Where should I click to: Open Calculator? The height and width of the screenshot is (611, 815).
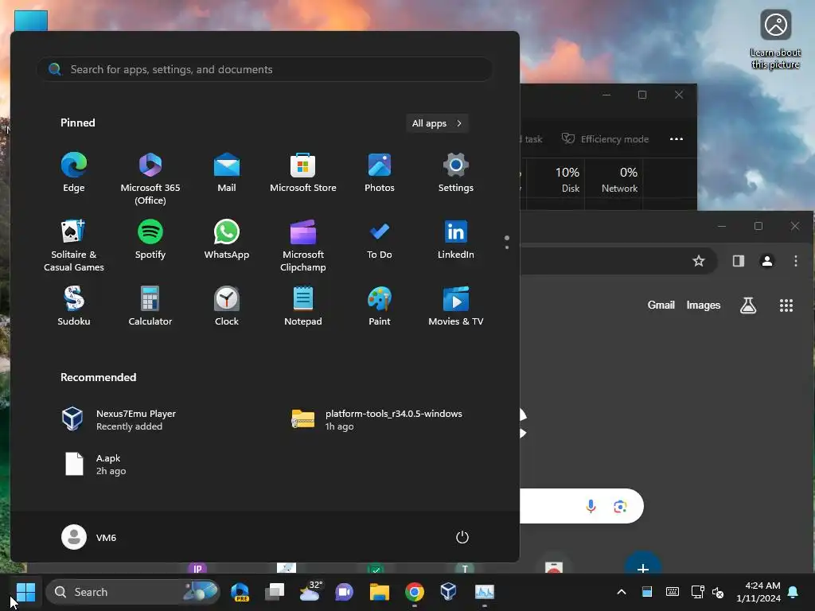[150, 306]
